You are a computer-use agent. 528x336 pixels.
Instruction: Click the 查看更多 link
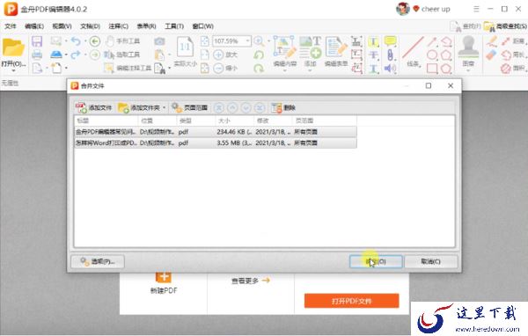251,281
